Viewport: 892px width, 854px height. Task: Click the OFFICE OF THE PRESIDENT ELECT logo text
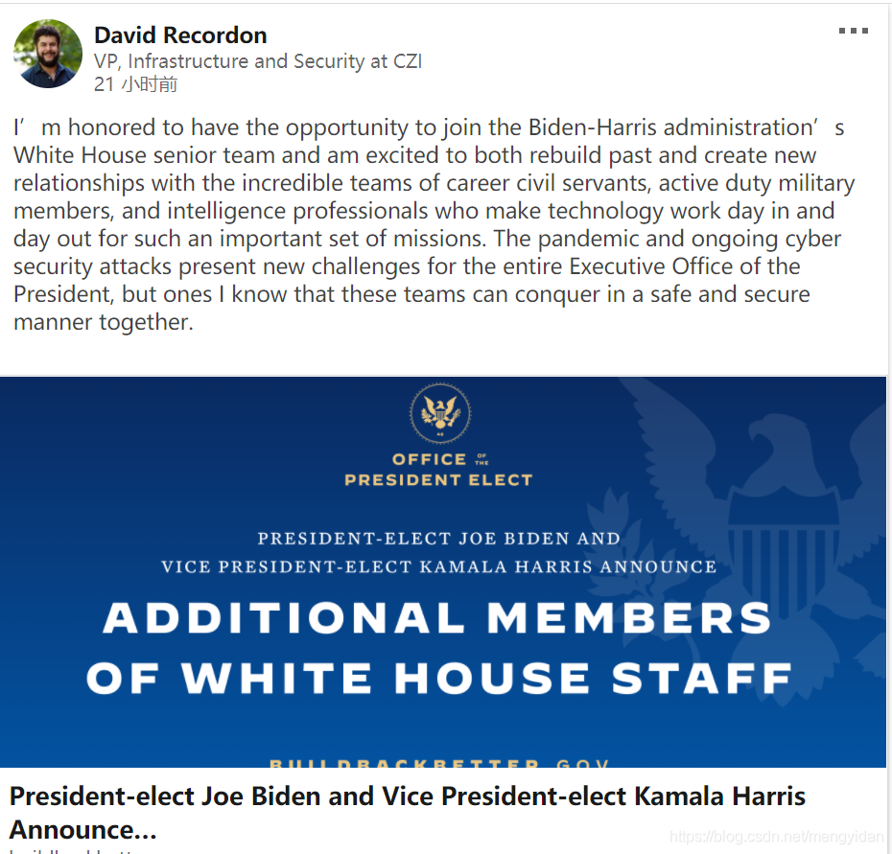[x=438, y=470]
